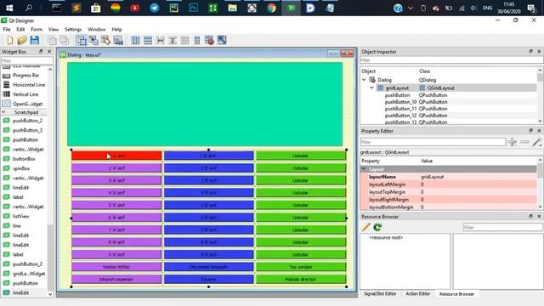Float the Object Inspector panel

click(530, 51)
